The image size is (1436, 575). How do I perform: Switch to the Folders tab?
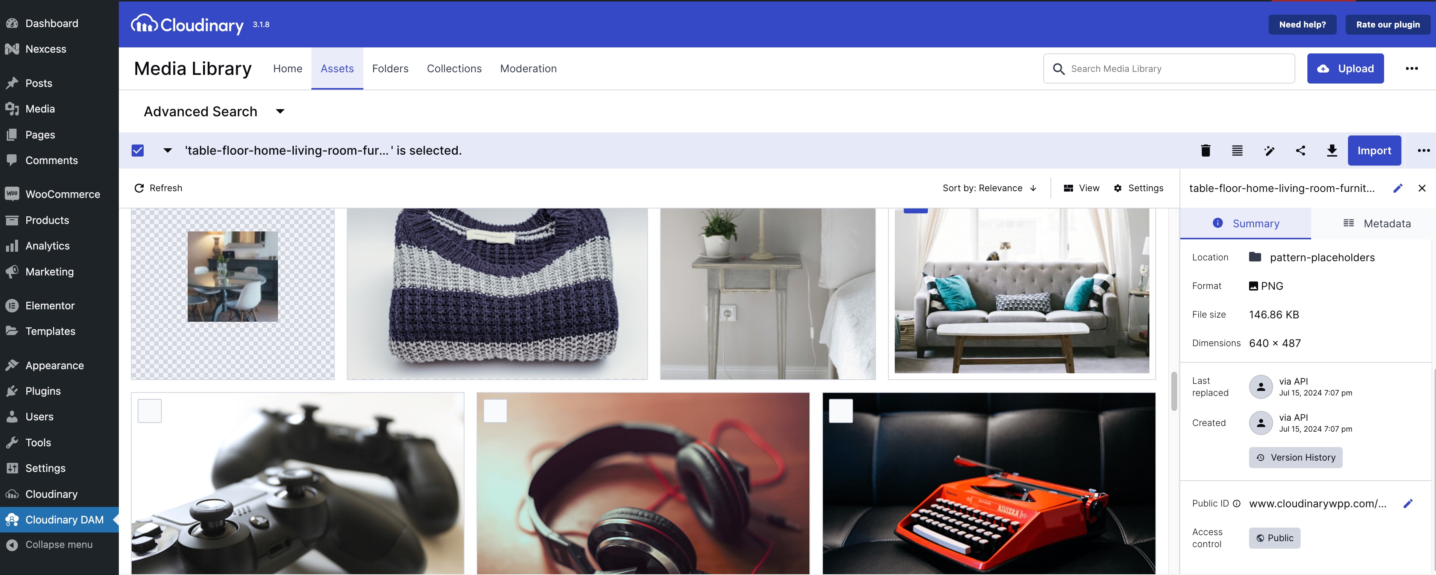[390, 68]
